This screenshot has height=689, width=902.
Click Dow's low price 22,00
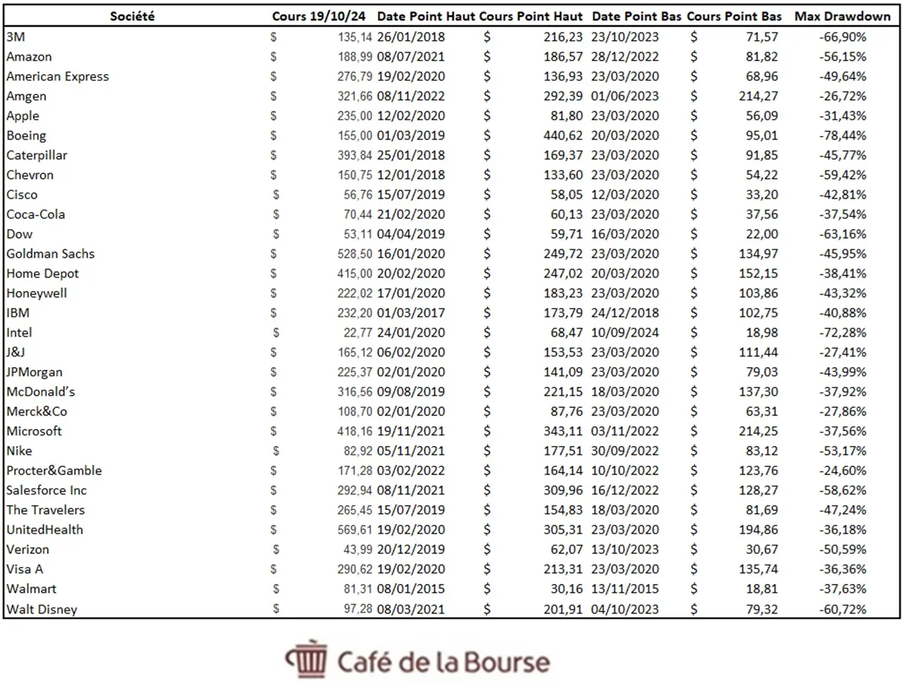(762, 234)
